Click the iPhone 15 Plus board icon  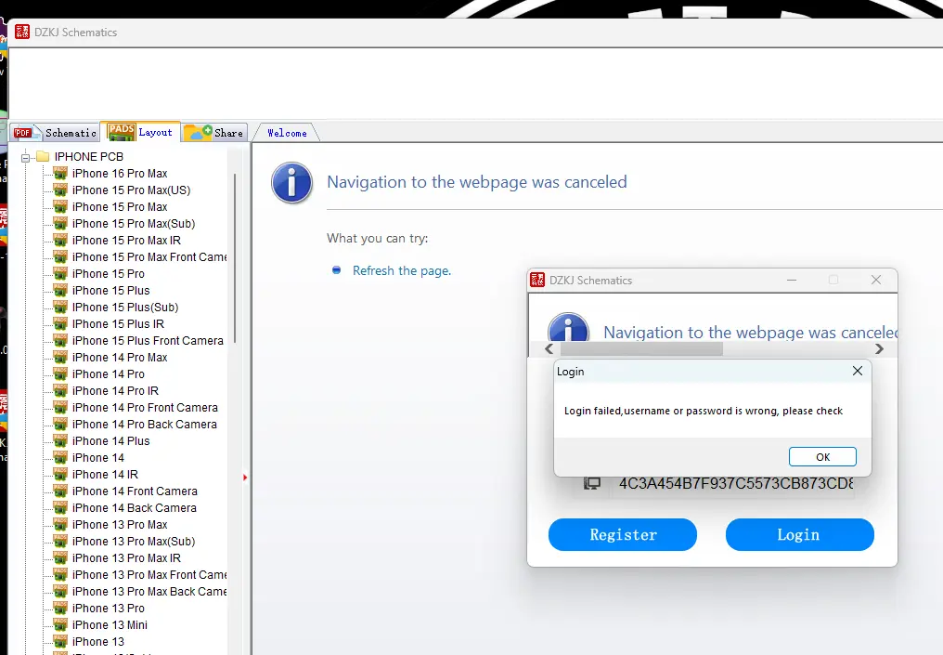click(x=60, y=291)
